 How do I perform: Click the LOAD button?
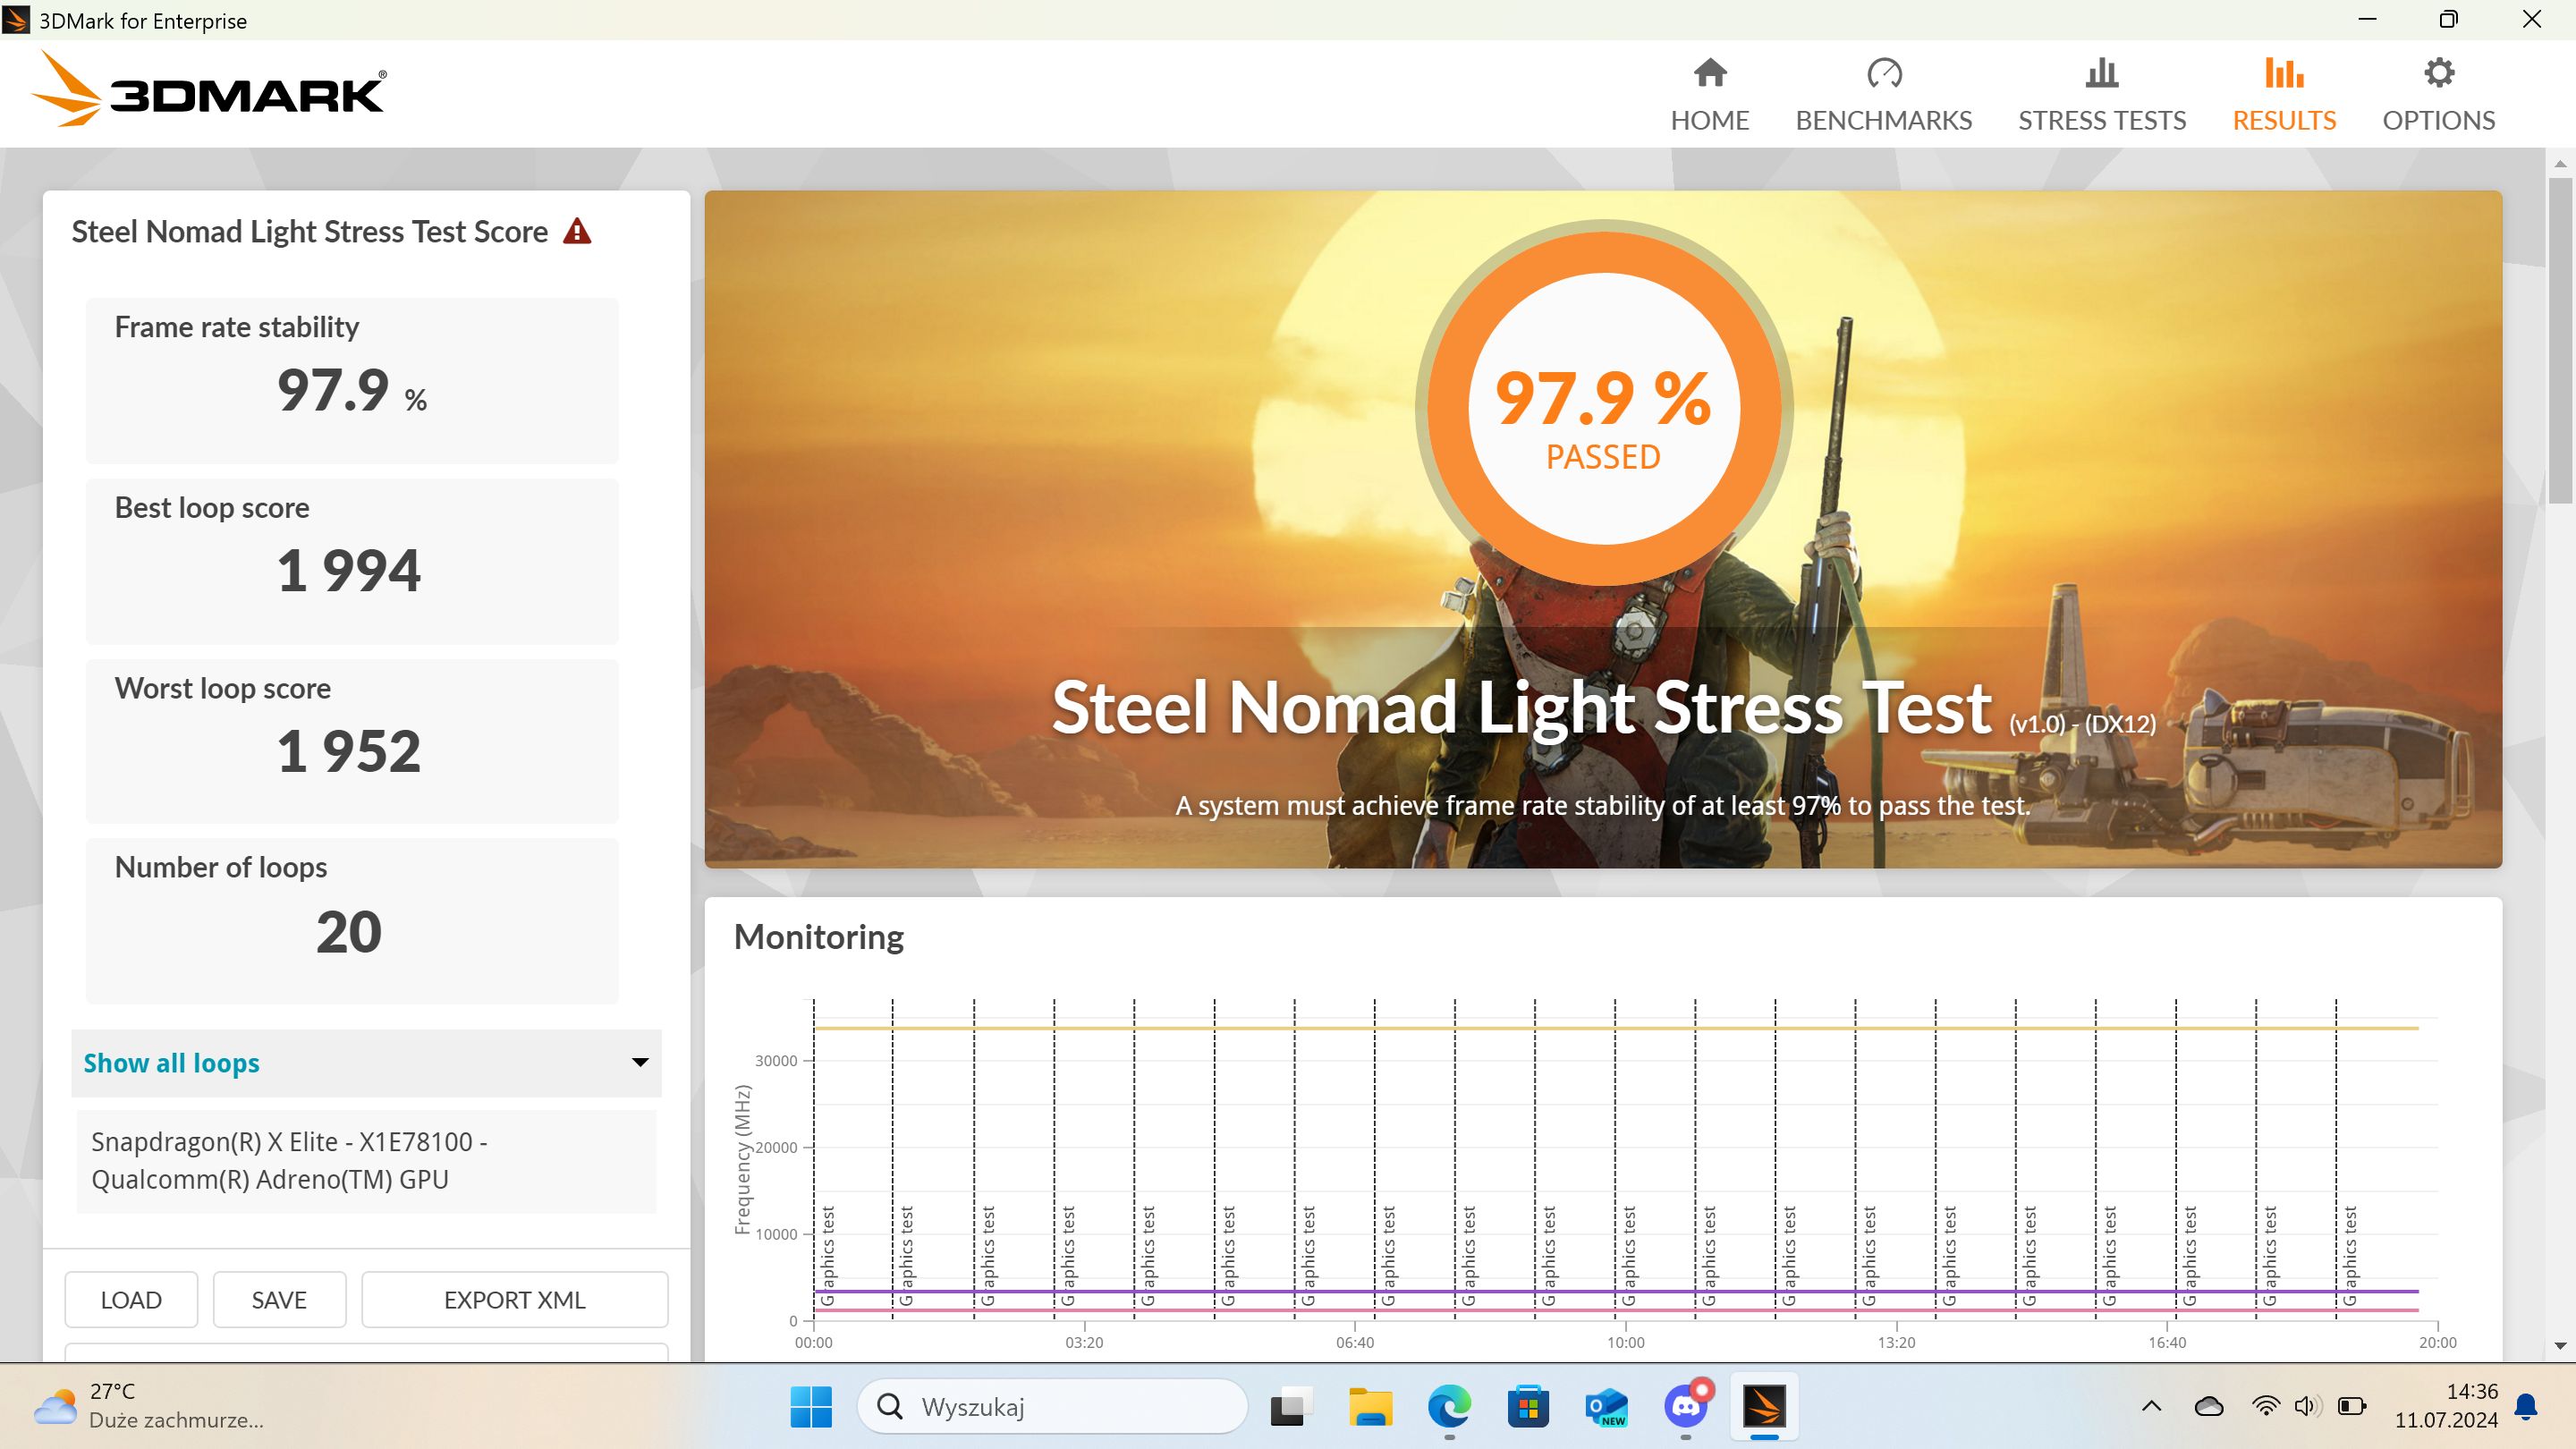point(131,1299)
